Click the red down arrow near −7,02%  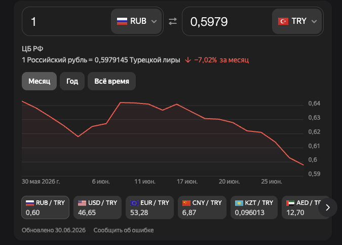pos(188,60)
